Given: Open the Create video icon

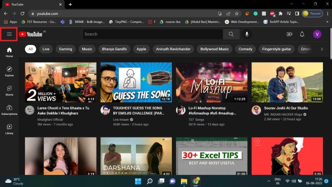Looking at the screenshot, I should 289,34.
